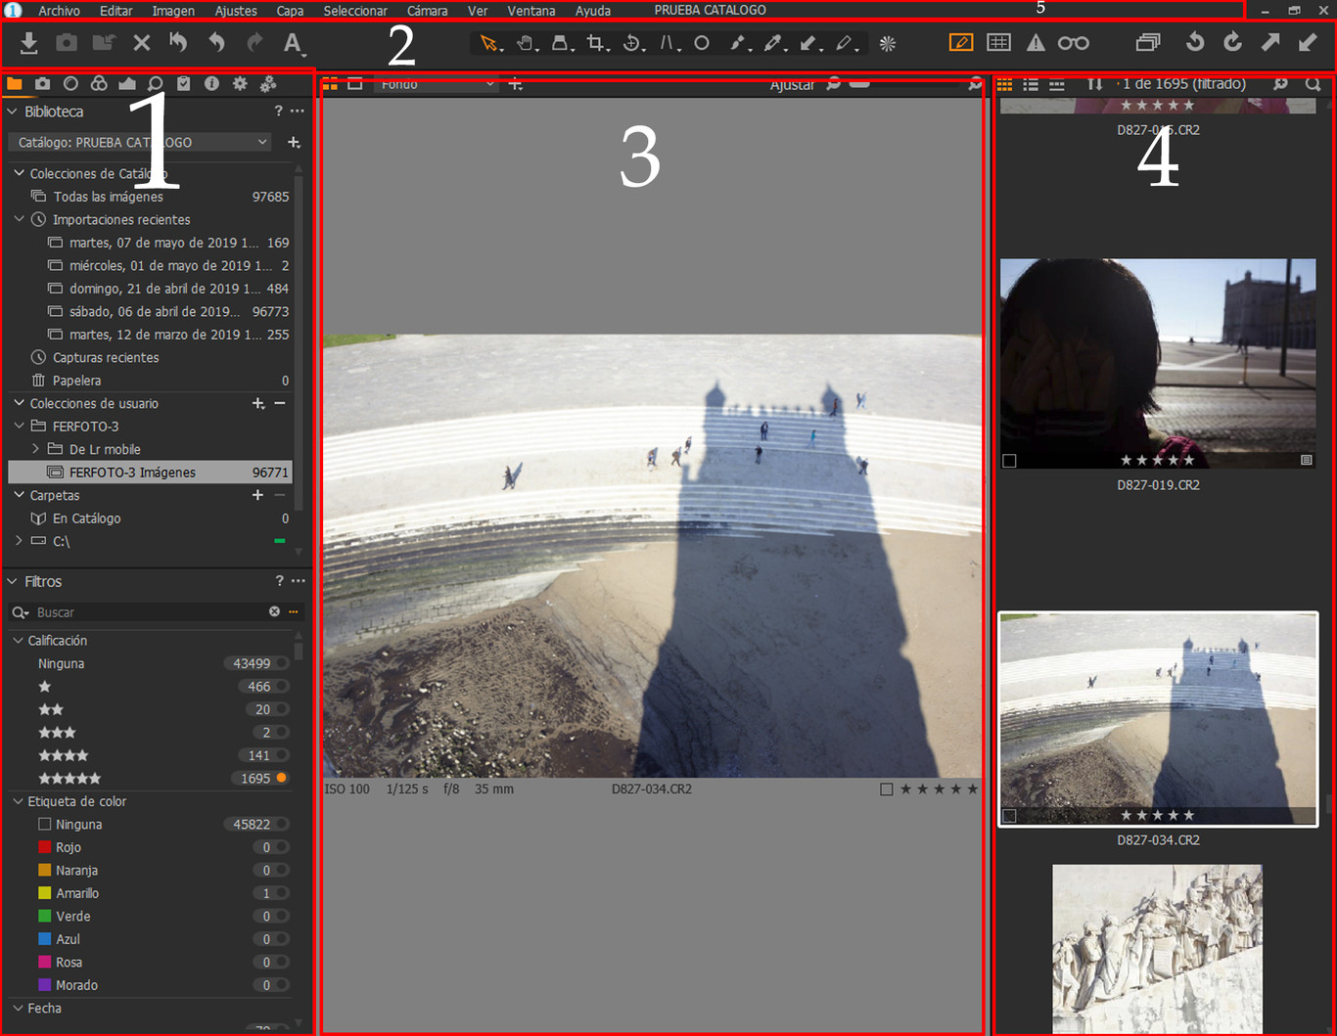Switch browser to list view icon
The width and height of the screenshot is (1337, 1036).
point(1031,84)
